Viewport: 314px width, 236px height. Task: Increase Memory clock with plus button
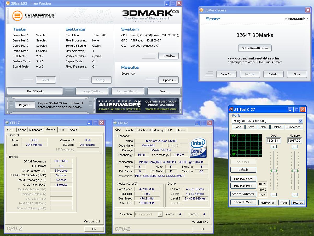click(x=295, y=147)
